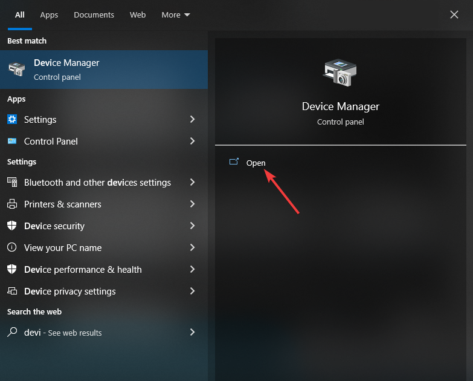Image resolution: width=473 pixels, height=381 pixels.
Task: Click the Printers & scanners icon
Action: pos(12,204)
